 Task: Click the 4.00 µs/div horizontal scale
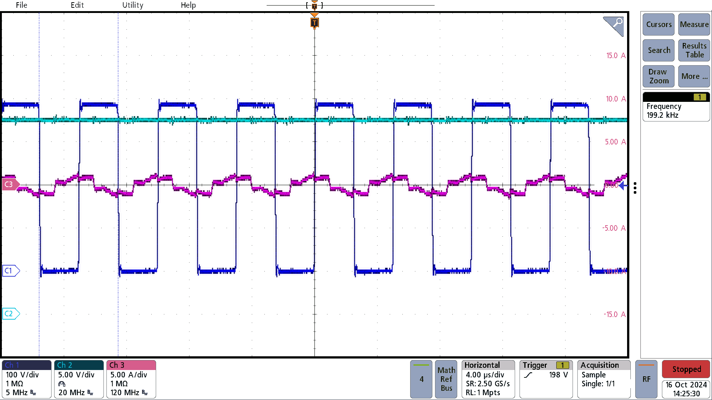click(x=485, y=375)
